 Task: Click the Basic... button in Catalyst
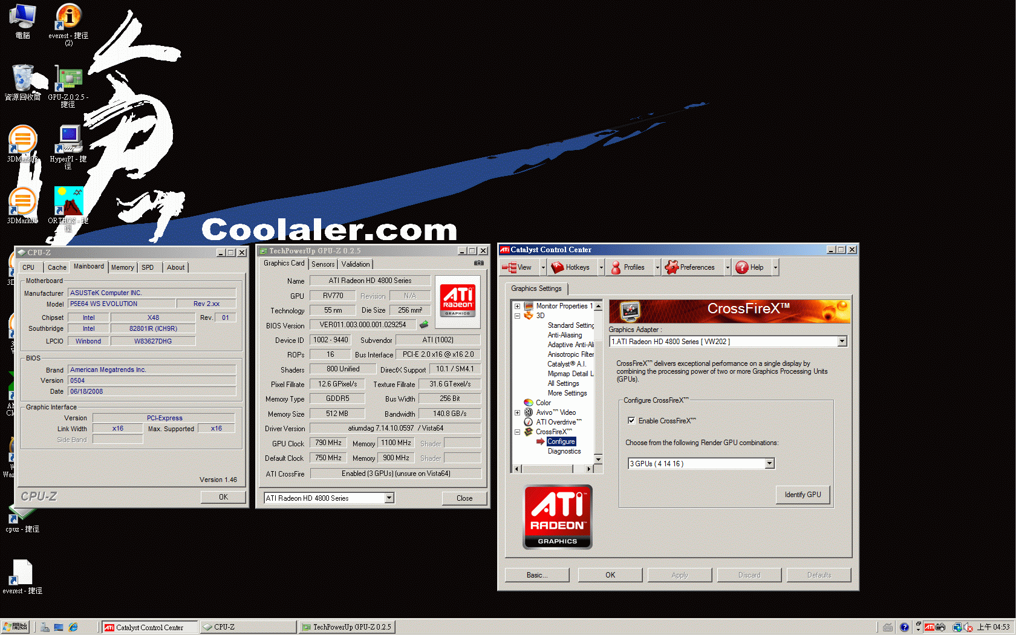(x=537, y=575)
